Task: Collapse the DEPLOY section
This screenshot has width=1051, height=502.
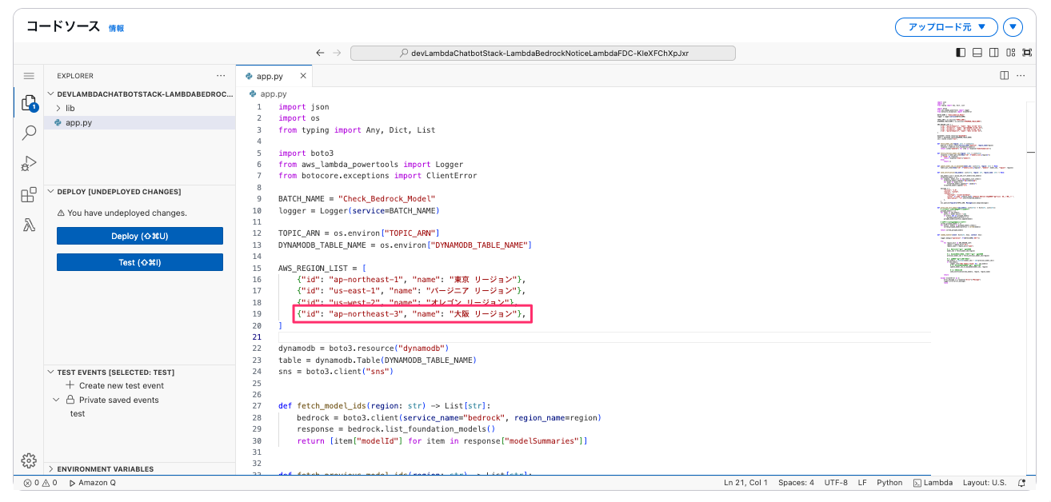Action: (x=140, y=192)
